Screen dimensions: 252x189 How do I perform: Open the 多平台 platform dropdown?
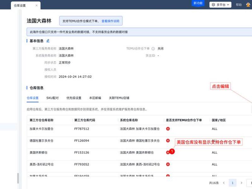(220, 5)
